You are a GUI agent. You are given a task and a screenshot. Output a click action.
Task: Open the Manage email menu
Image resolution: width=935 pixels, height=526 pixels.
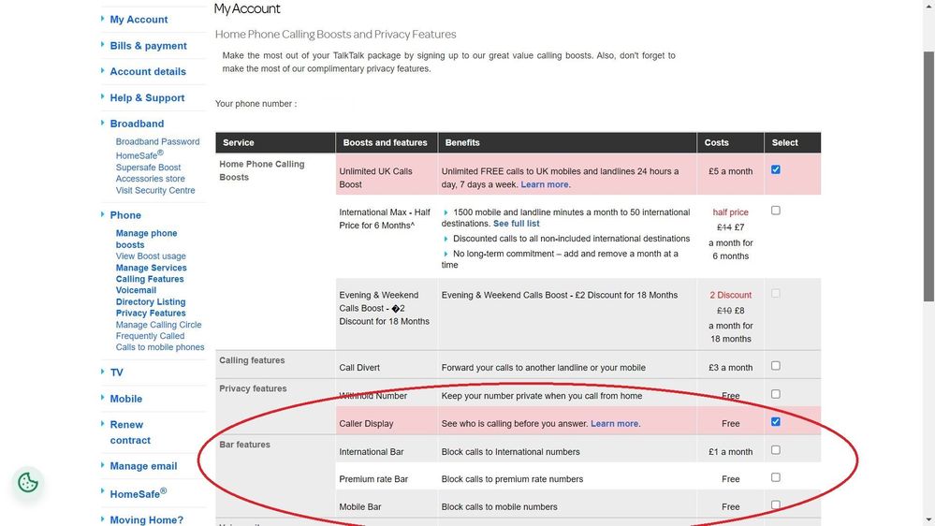tap(144, 466)
